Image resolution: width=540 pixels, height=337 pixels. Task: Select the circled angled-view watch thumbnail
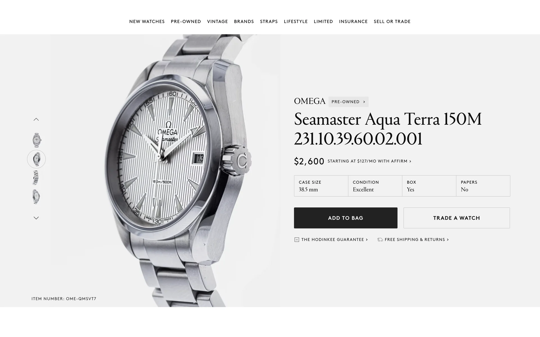36,159
